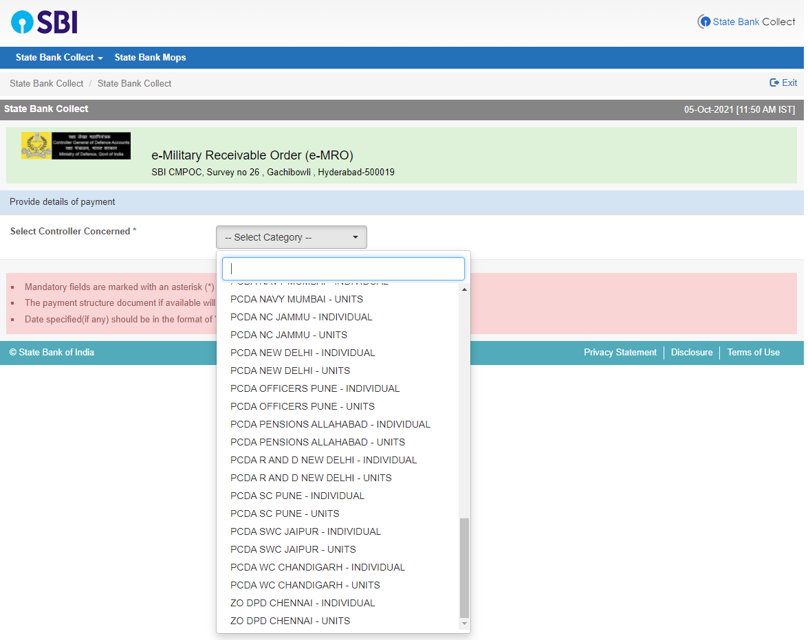
Task: Open the Terms of Use link
Action: coord(754,353)
